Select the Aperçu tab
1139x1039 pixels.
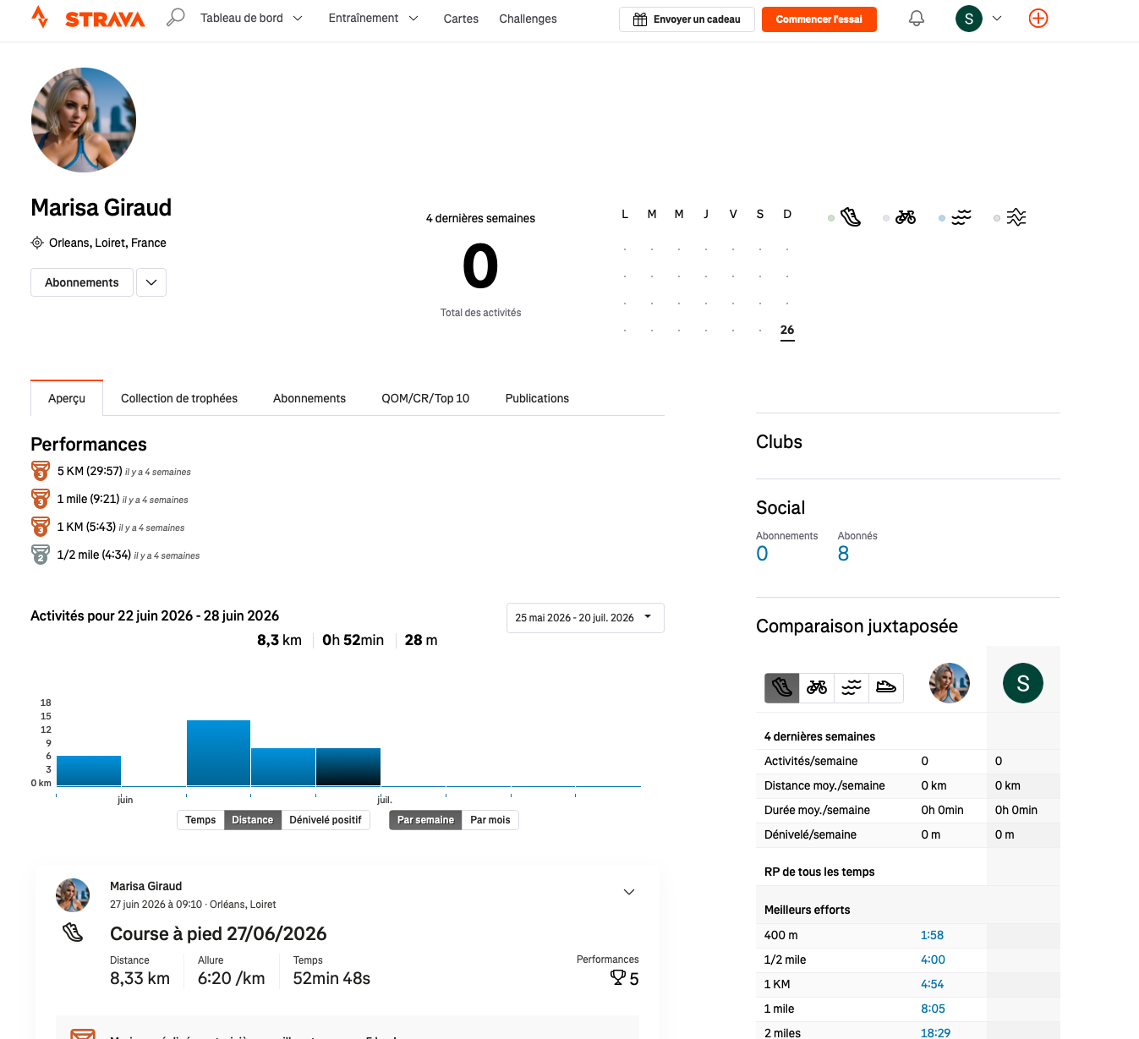point(67,398)
